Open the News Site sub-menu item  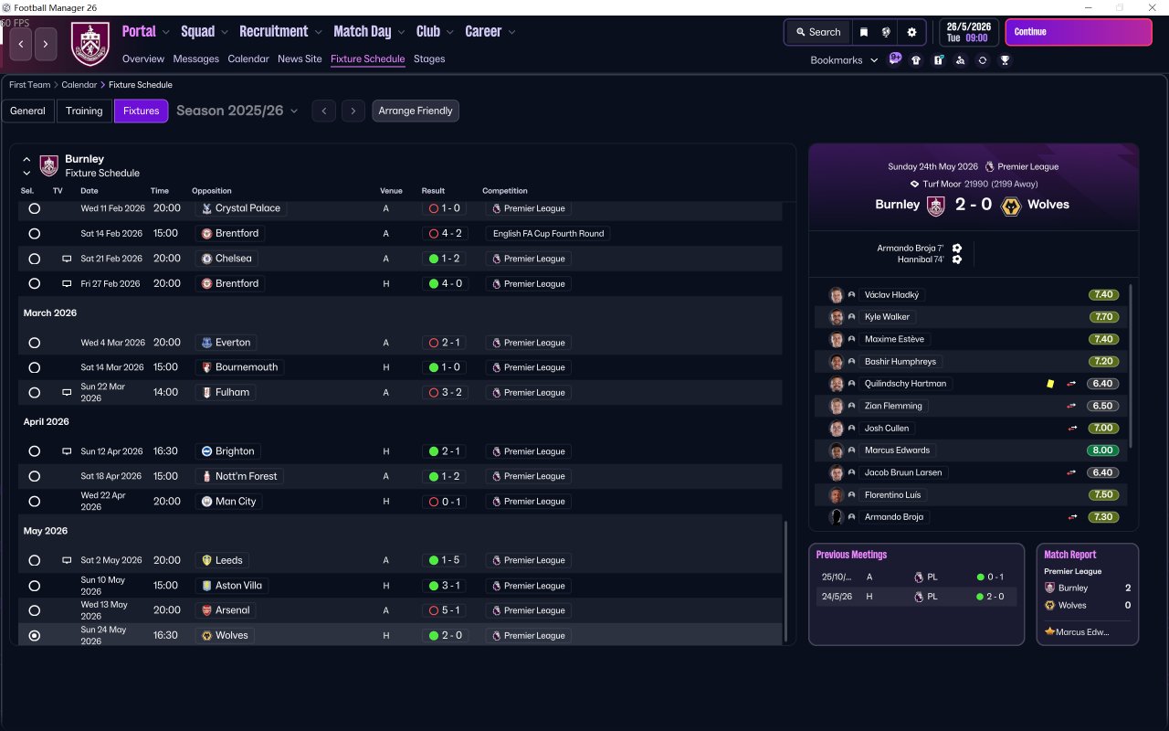pyautogui.click(x=300, y=58)
